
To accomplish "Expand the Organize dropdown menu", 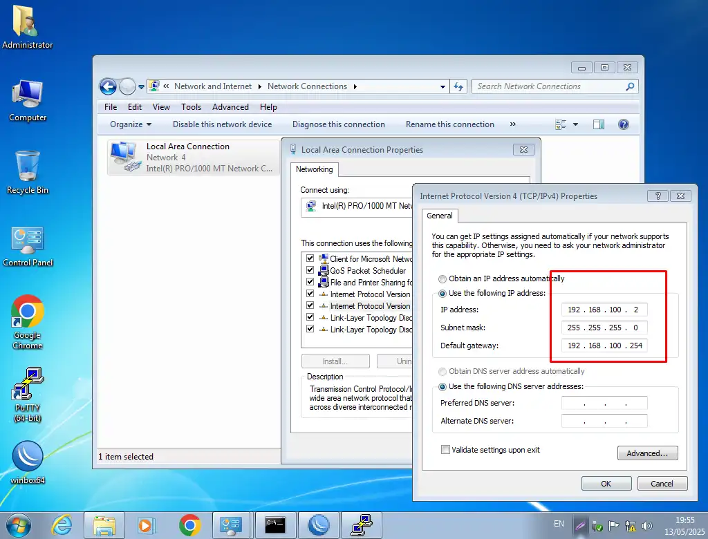I will point(131,124).
